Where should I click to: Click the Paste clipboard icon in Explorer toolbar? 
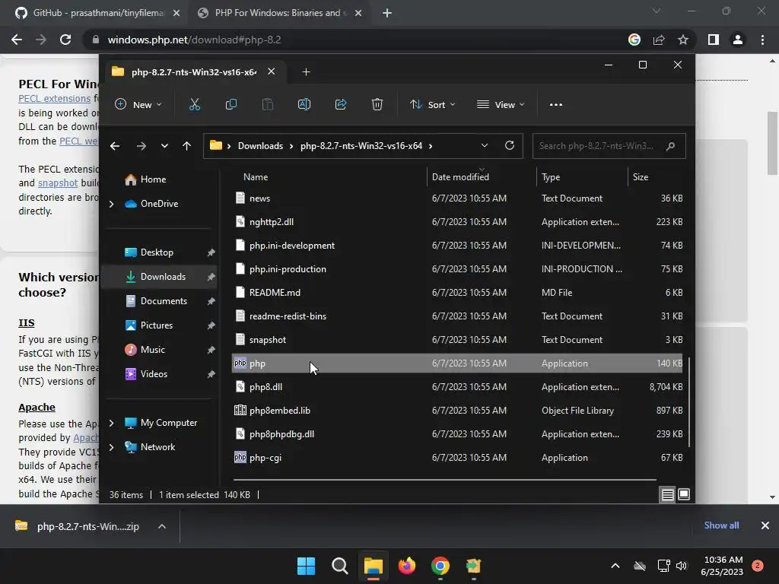267,104
